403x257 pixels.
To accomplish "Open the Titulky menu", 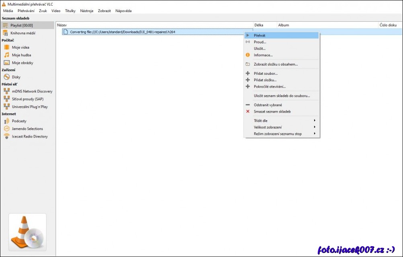I will [x=70, y=11].
